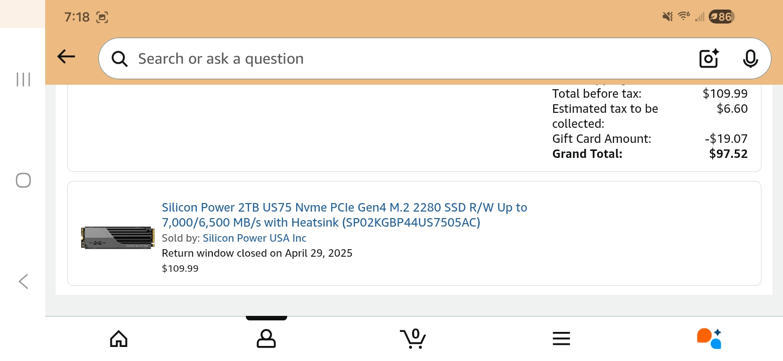Viewport: 783px width, 361px height.
Task: Open the hamburger menu tab
Action: coord(561,338)
